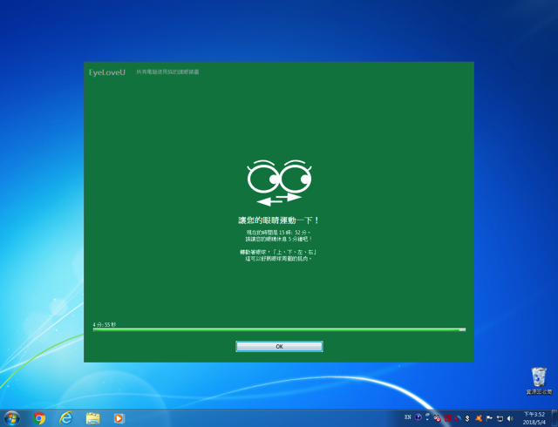The height and width of the screenshot is (427, 558).
Task: Click the OK button to dismiss reminder
Action: [x=279, y=346]
